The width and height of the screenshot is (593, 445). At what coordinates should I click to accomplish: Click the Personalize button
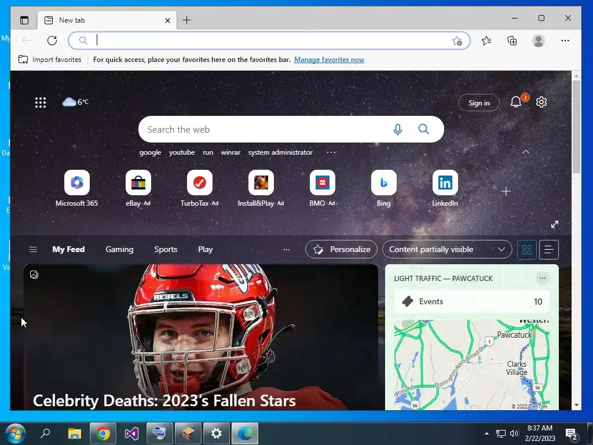click(x=341, y=249)
